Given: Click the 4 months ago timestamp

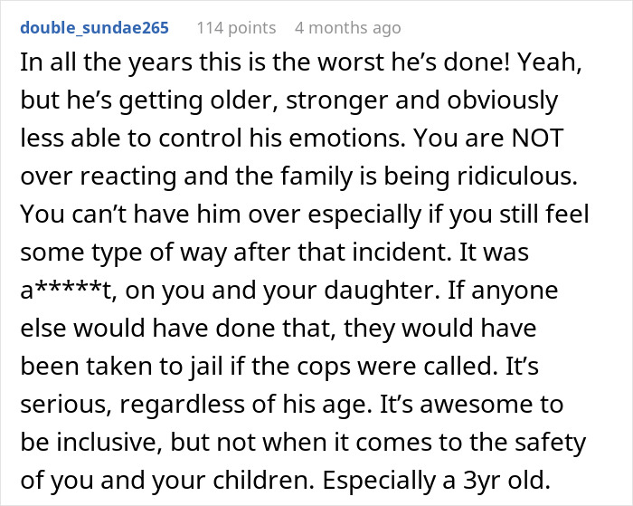Looking at the screenshot, I should click(347, 28).
